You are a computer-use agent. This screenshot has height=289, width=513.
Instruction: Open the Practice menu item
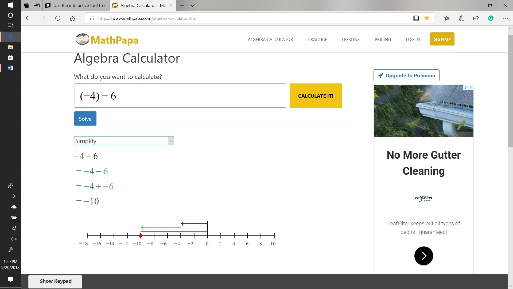(317, 39)
